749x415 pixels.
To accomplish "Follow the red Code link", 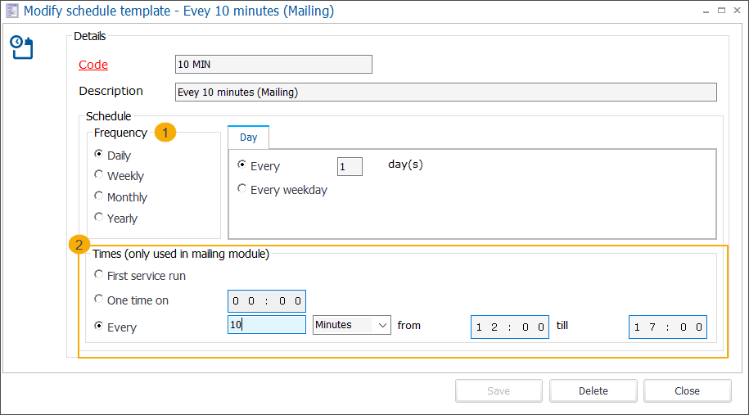I will (x=93, y=65).
